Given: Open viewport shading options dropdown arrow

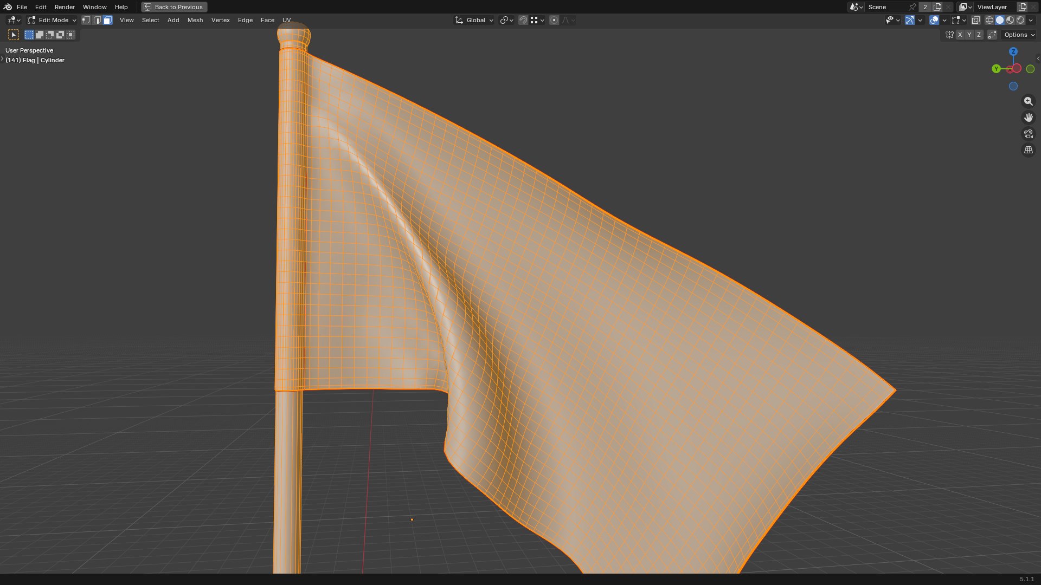Looking at the screenshot, I should coord(1031,20).
